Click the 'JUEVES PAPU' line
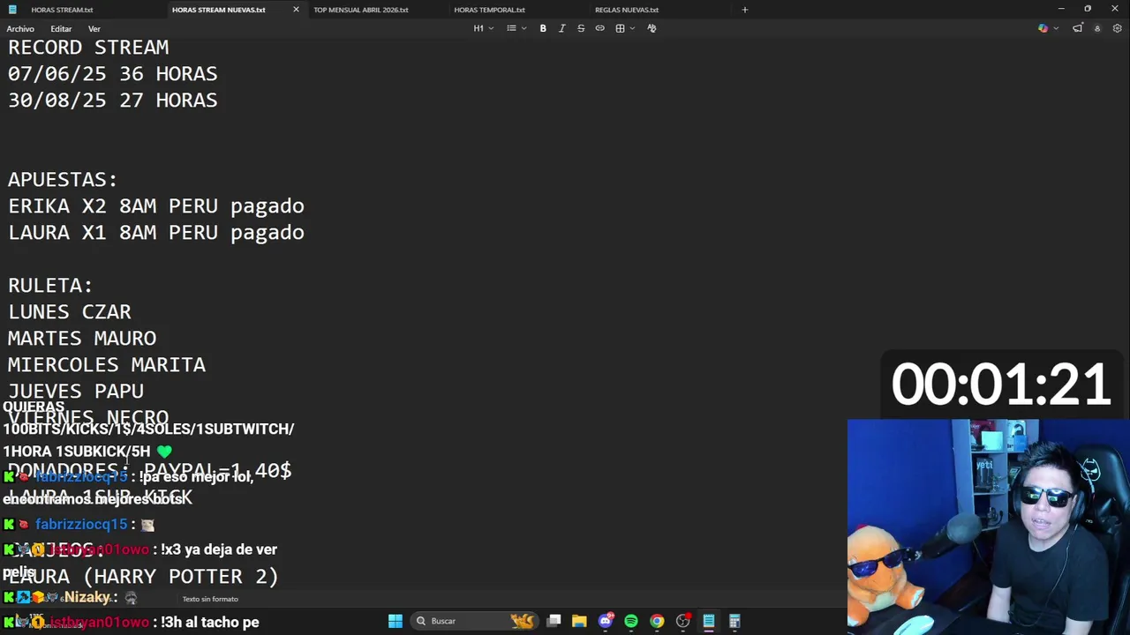Viewport: 1130px width, 635px height. (76, 391)
